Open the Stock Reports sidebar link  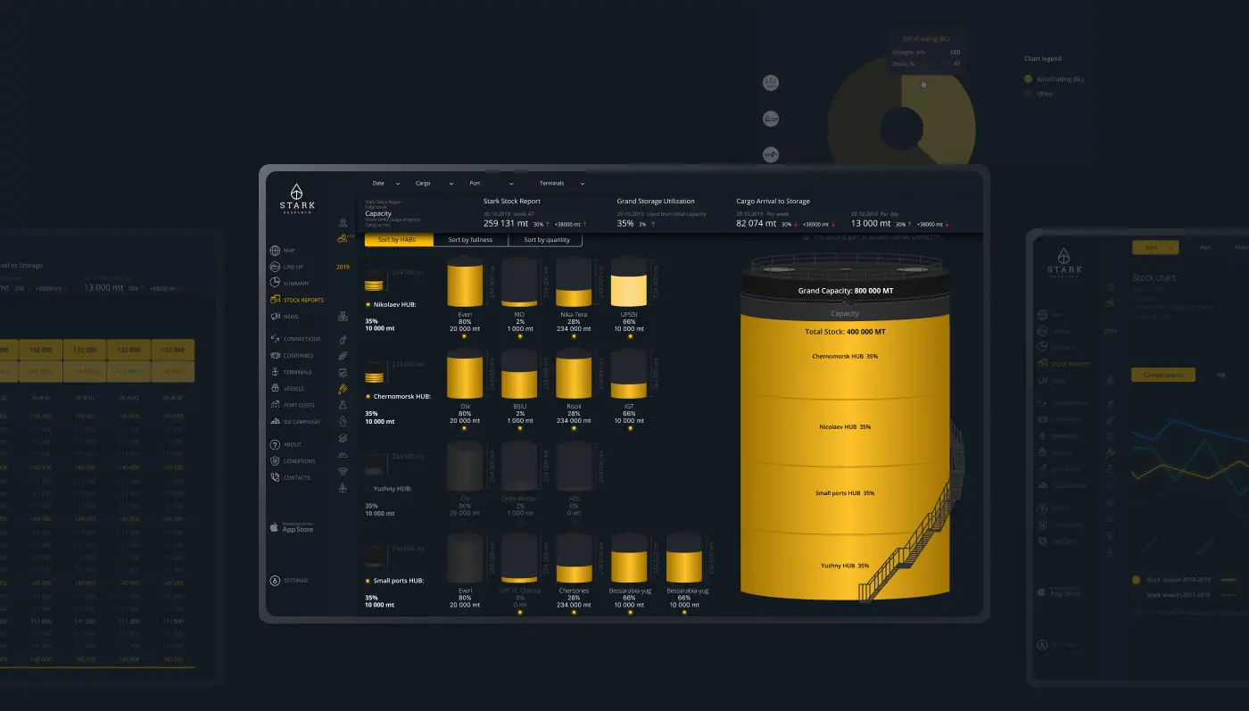point(303,301)
